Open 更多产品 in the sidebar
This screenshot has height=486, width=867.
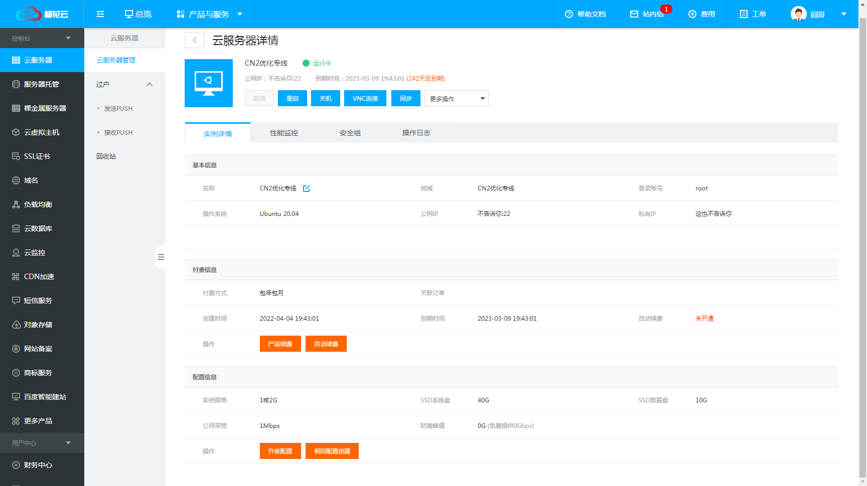(42, 421)
